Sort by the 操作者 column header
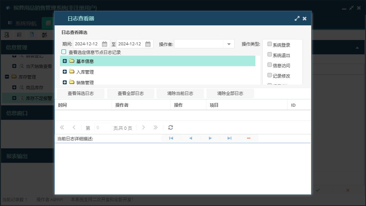The height and width of the screenshot is (206, 366). [x=122, y=105]
